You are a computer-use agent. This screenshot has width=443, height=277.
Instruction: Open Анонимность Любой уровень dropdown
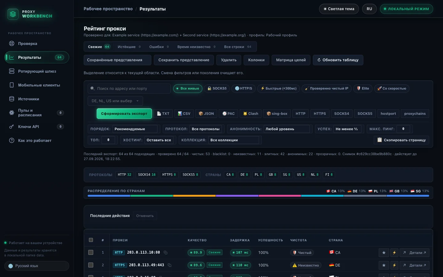point(287,129)
